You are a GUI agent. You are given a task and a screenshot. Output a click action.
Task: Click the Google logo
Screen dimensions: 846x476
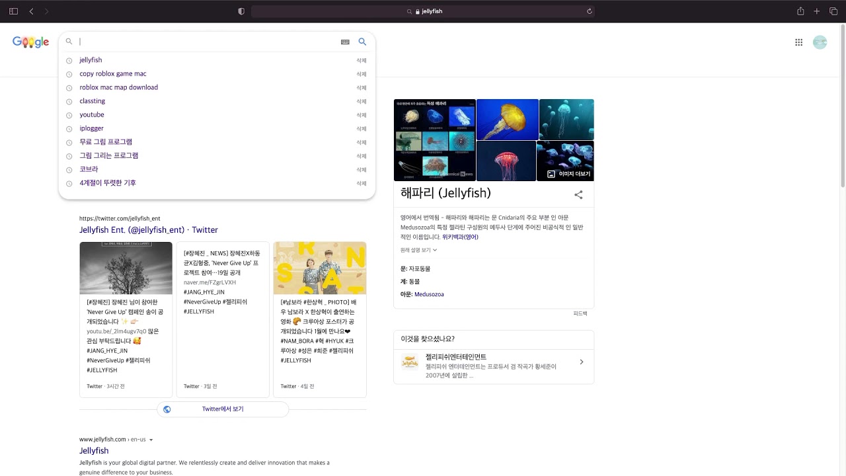[x=30, y=42]
